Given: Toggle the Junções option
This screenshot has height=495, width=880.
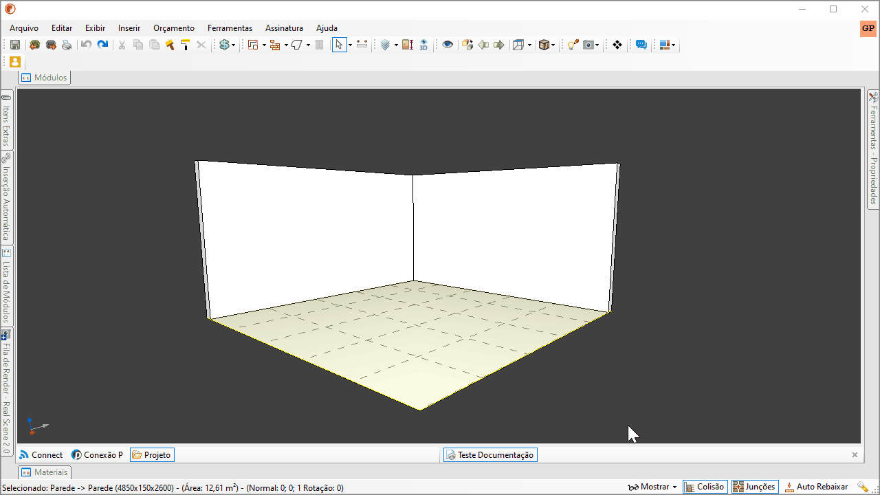Looking at the screenshot, I should [x=755, y=487].
